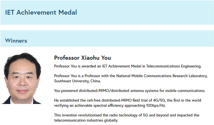The image size is (214, 125).
Task: Click the line starting "He established the cell-free"
Action: (x=128, y=100)
